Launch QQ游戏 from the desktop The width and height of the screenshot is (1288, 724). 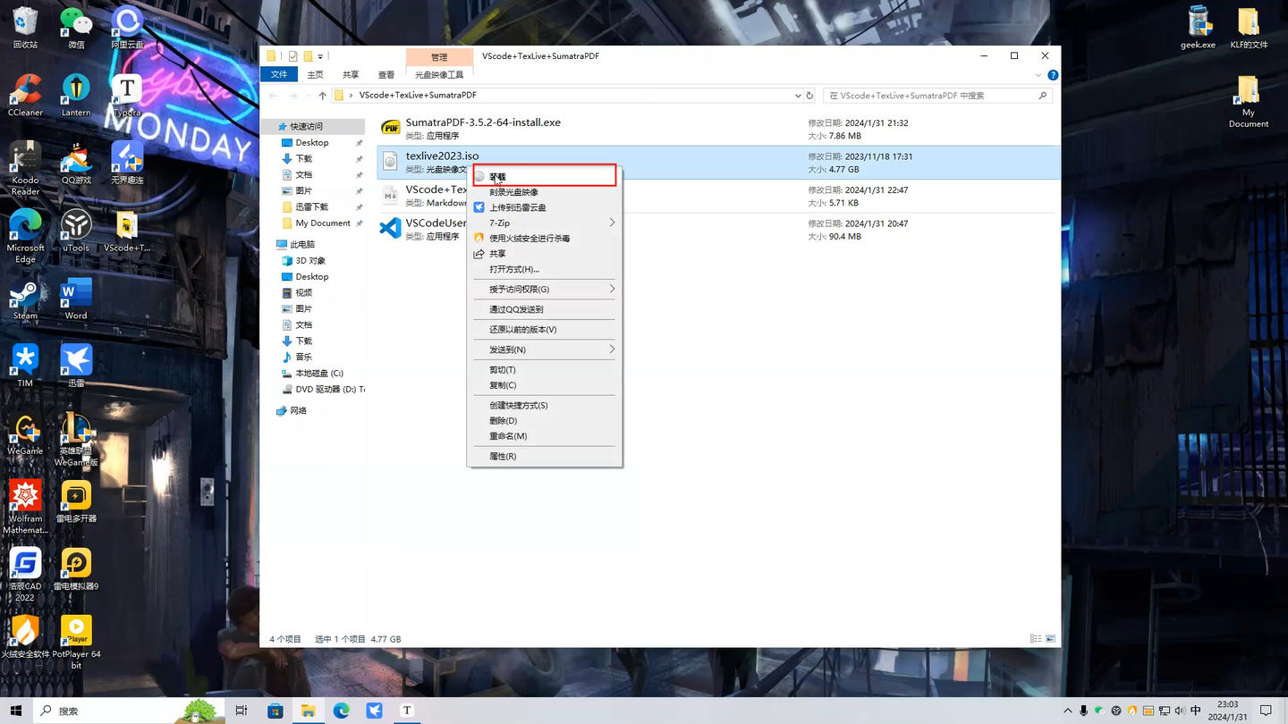[76, 163]
